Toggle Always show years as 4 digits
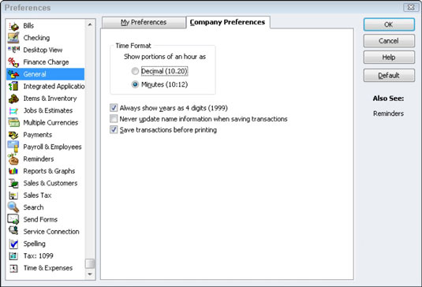The width and height of the screenshot is (422, 287). pyautogui.click(x=114, y=108)
